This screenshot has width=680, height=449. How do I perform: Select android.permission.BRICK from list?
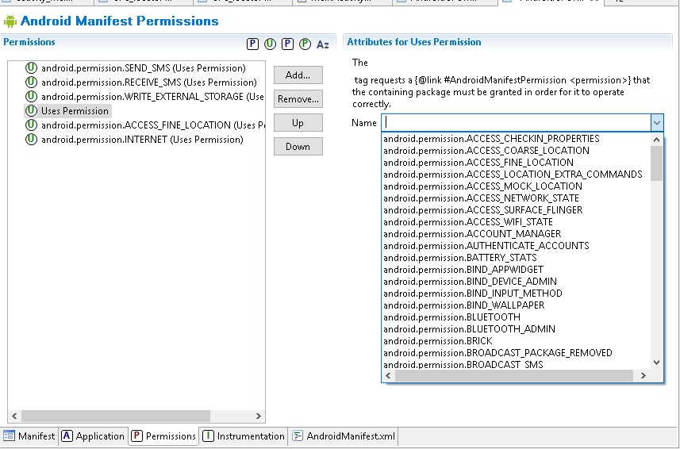[438, 341]
